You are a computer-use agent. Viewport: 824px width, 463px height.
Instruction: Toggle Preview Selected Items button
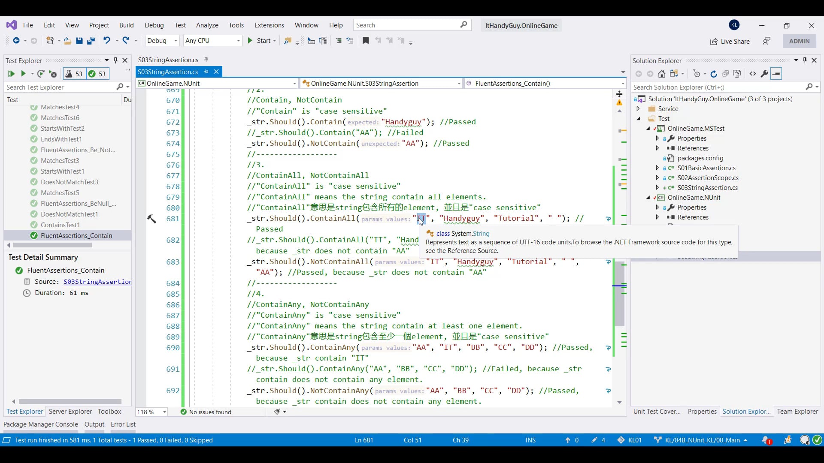tap(776, 74)
